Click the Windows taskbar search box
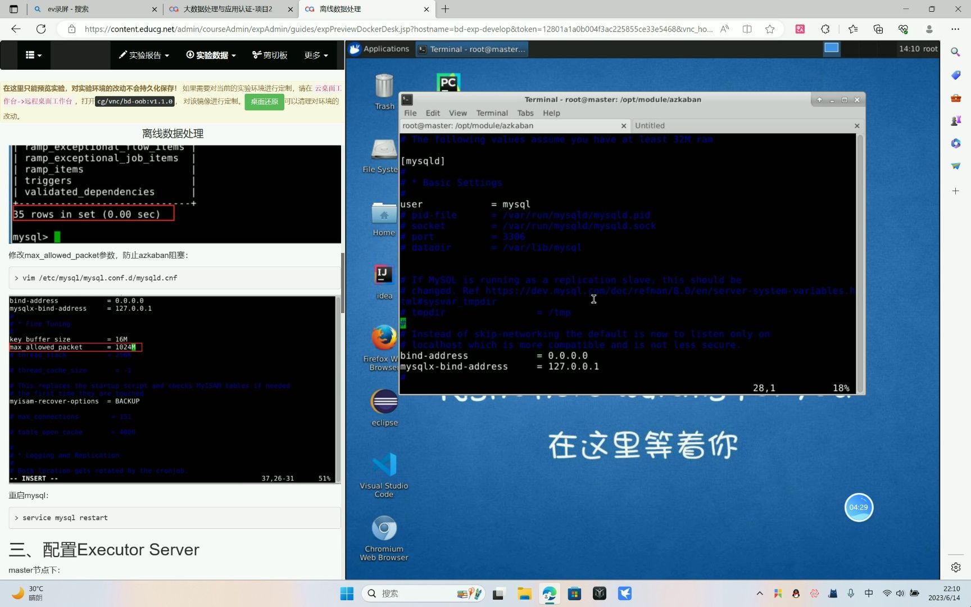Viewport: 971px width, 607px height. [x=423, y=594]
